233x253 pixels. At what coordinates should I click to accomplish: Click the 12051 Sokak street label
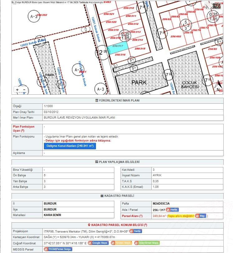[x=96, y=29]
